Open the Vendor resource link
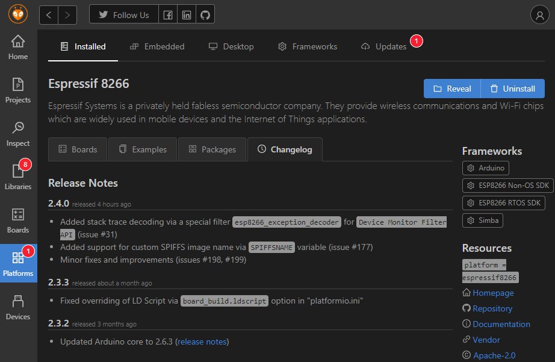Screen dimensions: 555x362 [x=486, y=340]
